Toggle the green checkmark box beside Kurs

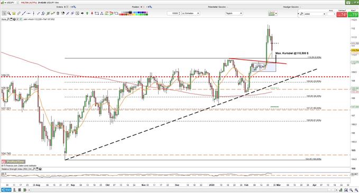(21, 19)
